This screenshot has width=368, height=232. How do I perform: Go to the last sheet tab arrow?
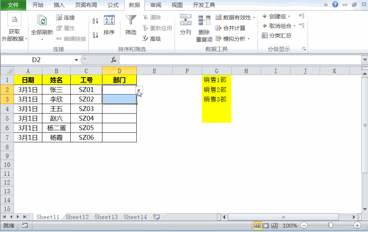tap(25, 217)
